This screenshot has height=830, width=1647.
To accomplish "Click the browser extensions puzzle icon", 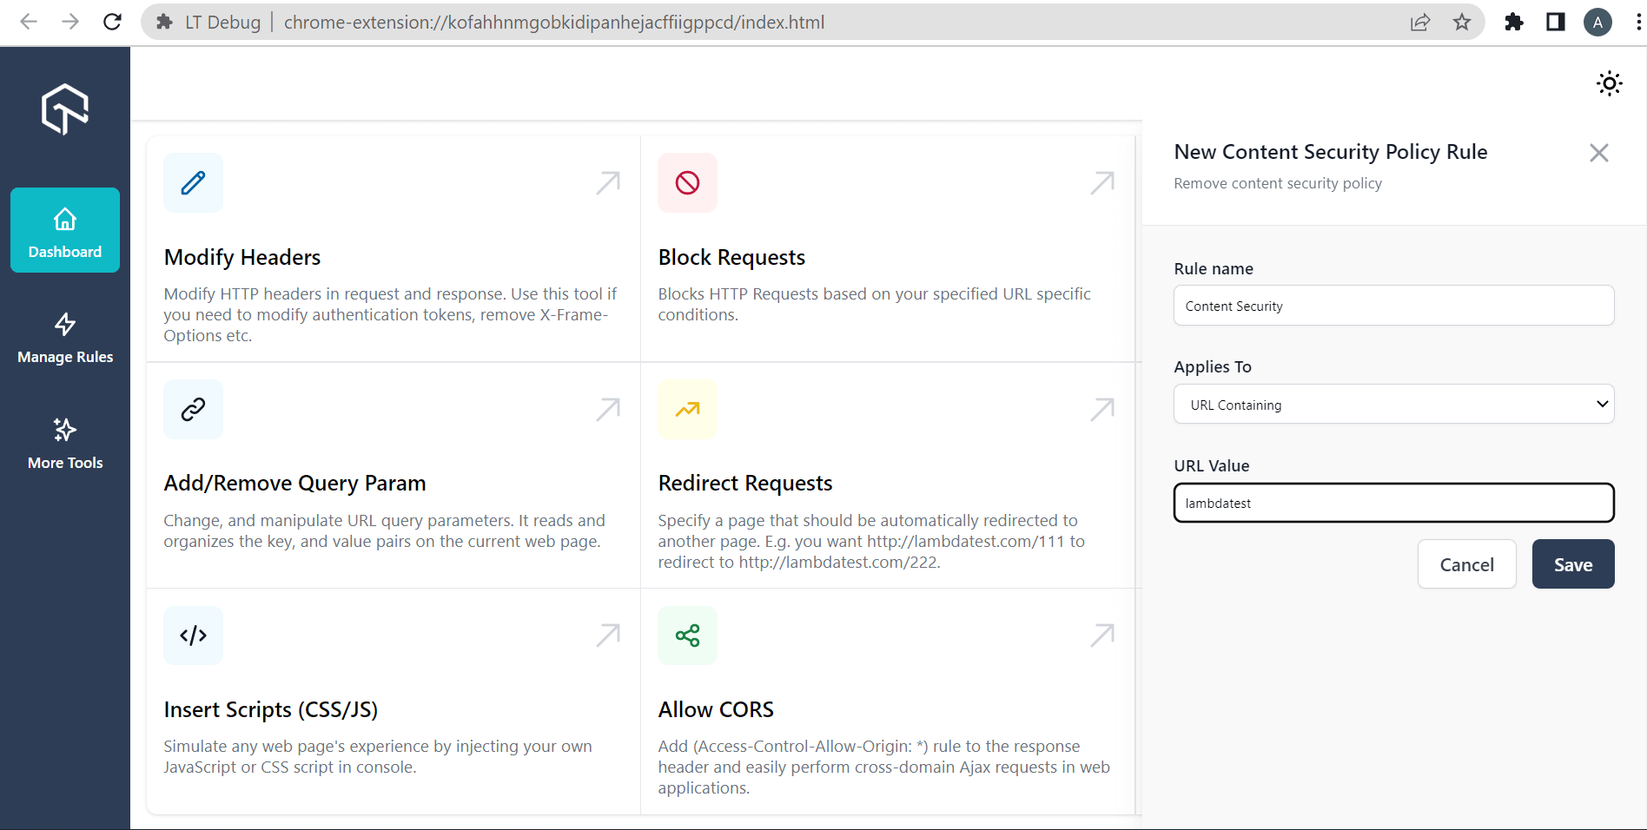I will click(x=1514, y=22).
